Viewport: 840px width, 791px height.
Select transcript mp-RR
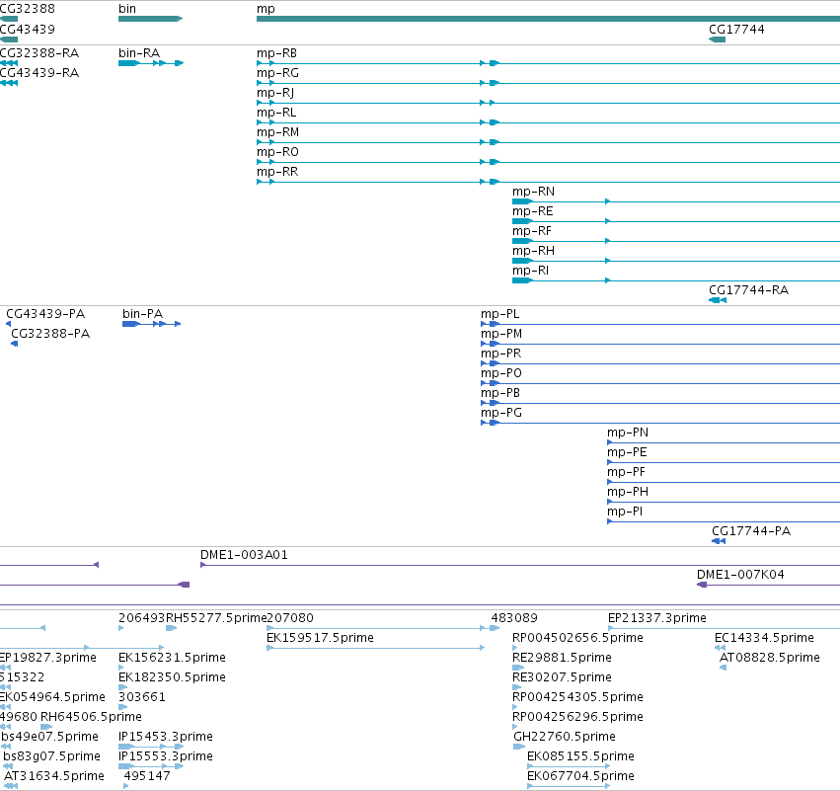pos(277,172)
